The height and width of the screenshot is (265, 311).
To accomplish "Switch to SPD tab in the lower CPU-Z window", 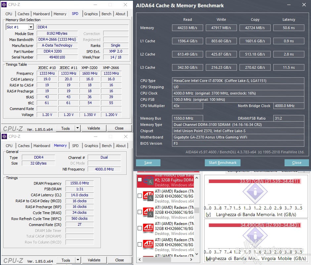I will [75, 146].
